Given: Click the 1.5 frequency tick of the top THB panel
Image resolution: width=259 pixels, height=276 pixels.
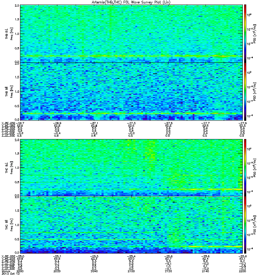Looking at the screenshot, I should tap(17, 19).
